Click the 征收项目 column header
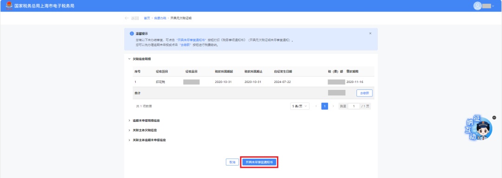 (162, 71)
